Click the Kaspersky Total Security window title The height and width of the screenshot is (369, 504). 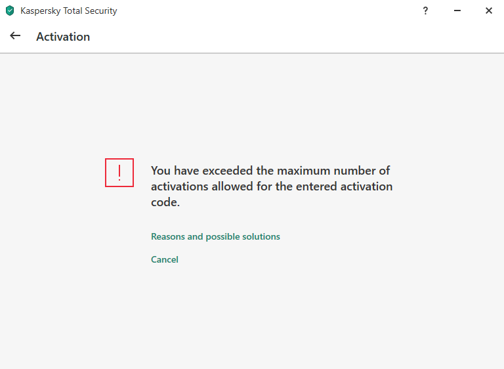pyautogui.click(x=69, y=11)
